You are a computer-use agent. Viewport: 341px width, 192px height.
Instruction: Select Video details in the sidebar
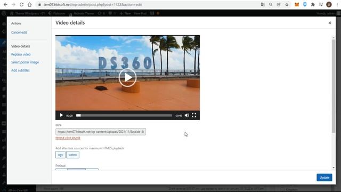(x=21, y=46)
